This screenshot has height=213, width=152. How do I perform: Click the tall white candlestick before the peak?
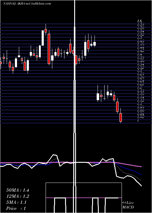pos(43,38)
